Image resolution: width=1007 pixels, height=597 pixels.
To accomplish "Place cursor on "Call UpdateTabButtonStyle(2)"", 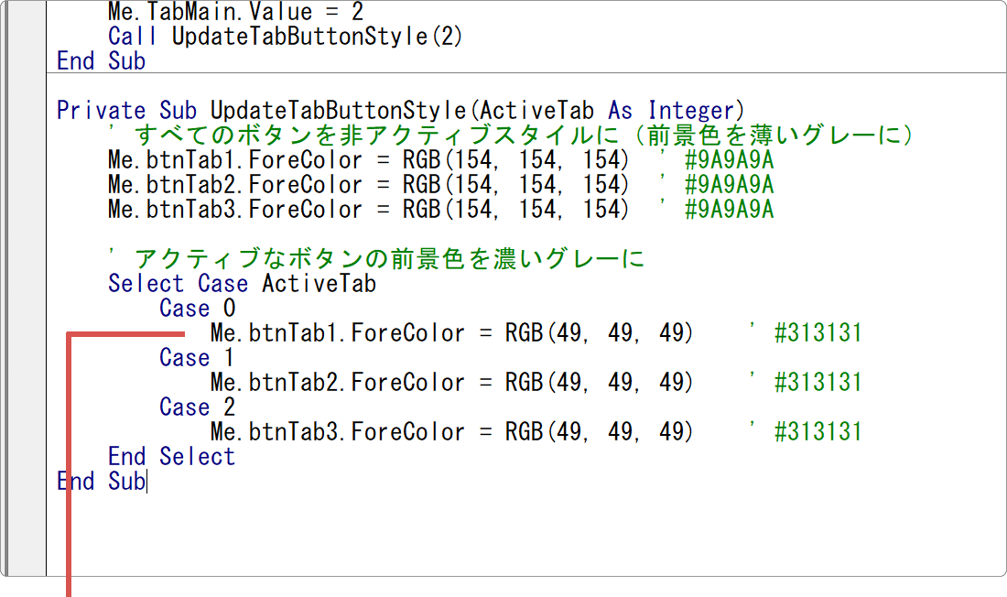I will pos(286,38).
